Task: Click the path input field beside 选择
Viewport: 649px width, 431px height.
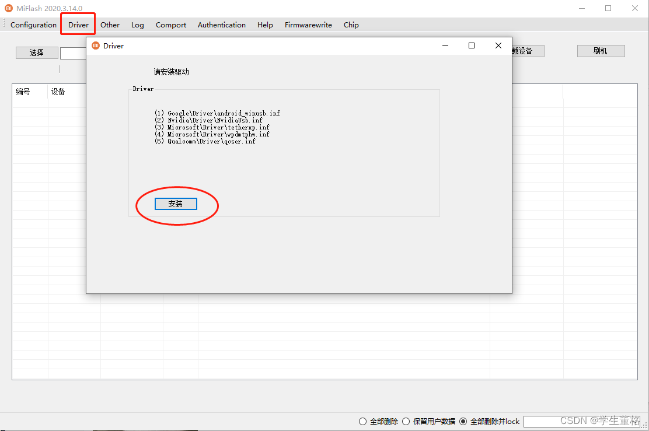Action: click(x=74, y=53)
